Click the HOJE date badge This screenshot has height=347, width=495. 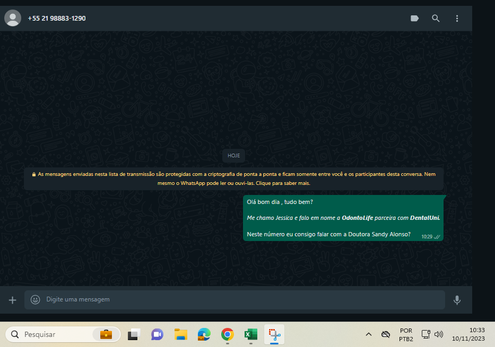click(233, 156)
